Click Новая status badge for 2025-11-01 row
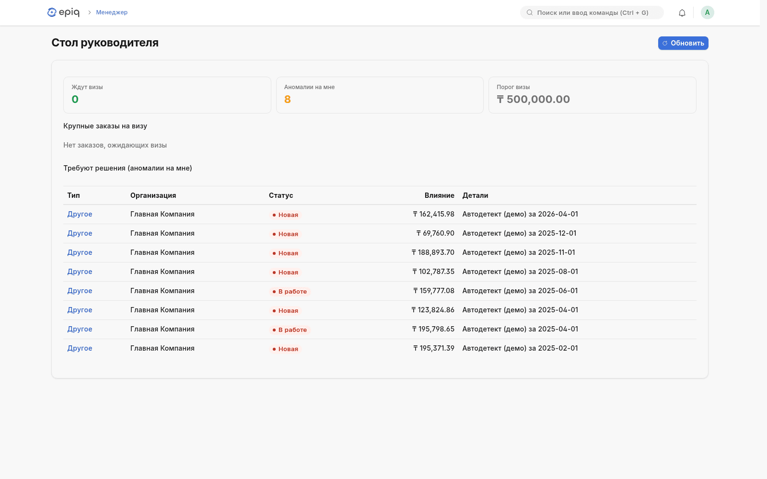Image resolution: width=767 pixels, height=479 pixels. pos(285,253)
